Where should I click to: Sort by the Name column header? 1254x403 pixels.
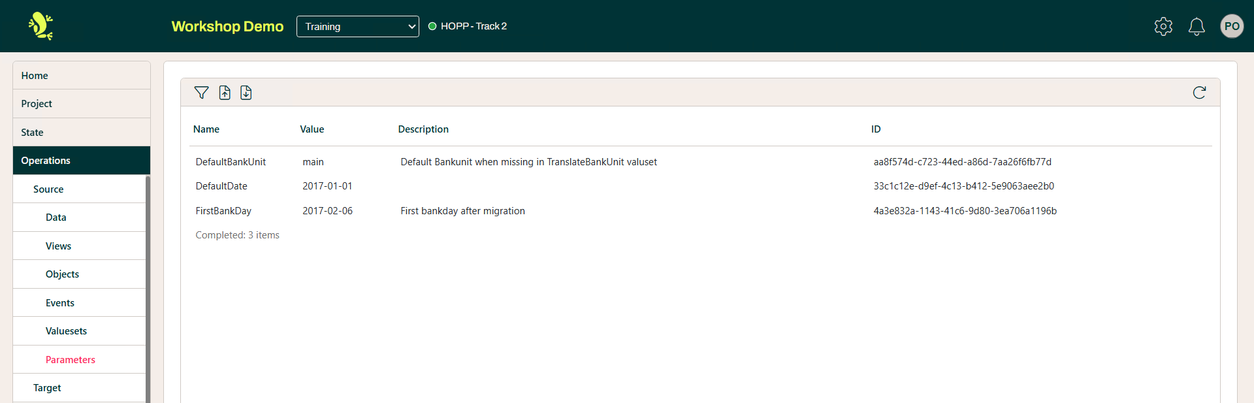point(206,129)
